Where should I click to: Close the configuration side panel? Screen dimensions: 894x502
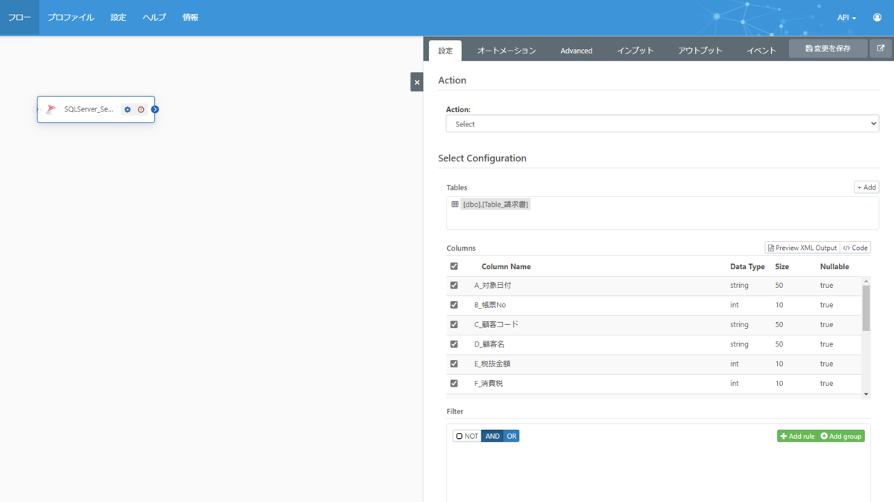[416, 83]
